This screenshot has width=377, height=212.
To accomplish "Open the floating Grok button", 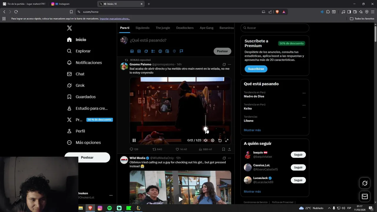I will pos(365,183).
